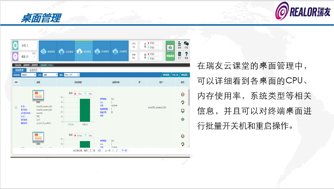Expand the 筛选类型 filter type dropdown
334x189 pixels.
click(x=28, y=75)
